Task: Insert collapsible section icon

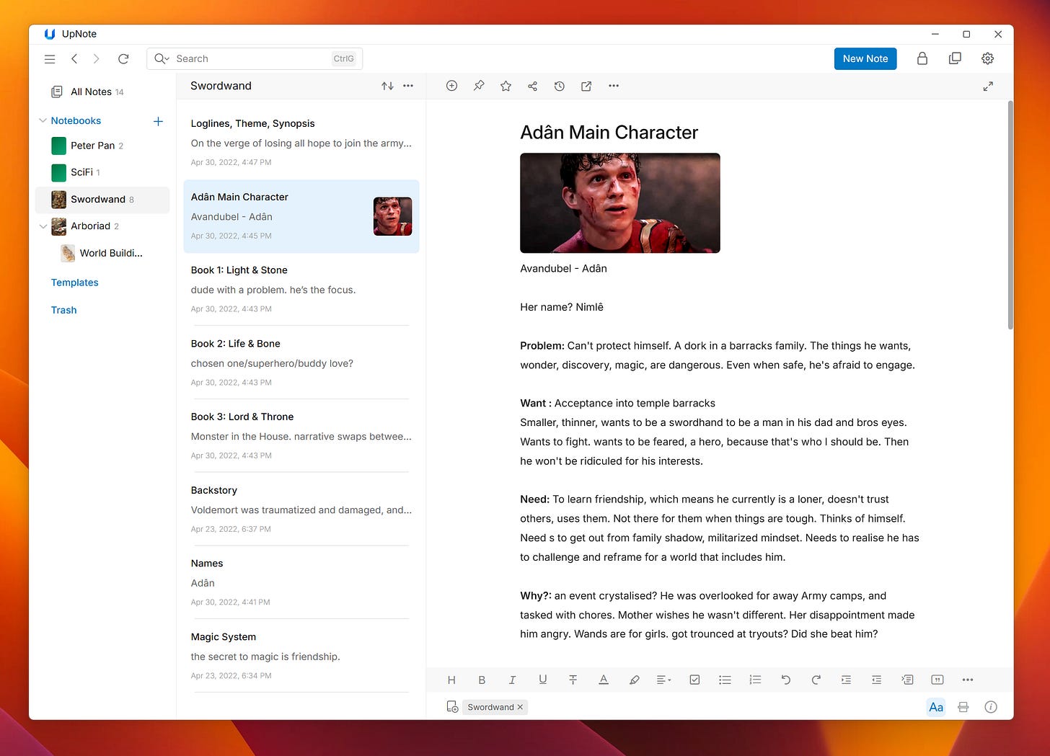Action: pyautogui.click(x=907, y=680)
